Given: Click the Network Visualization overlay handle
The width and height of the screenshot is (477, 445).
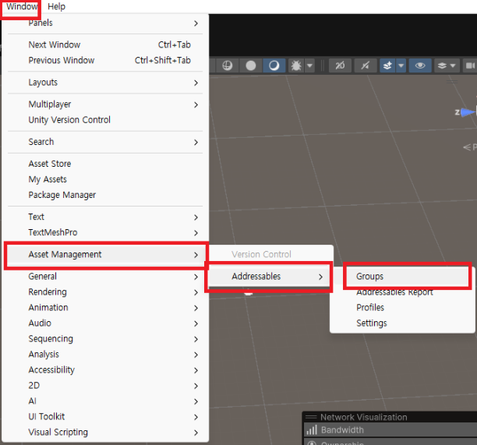Looking at the screenshot, I should click(311, 417).
